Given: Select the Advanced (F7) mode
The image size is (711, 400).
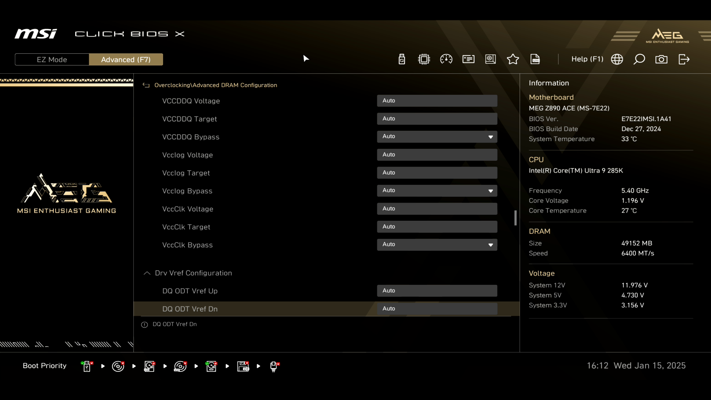Looking at the screenshot, I should [126, 60].
